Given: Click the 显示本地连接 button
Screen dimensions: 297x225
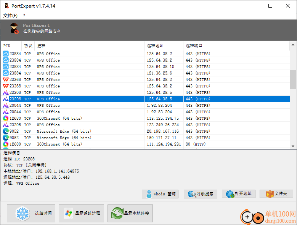Looking at the screenshot, I should [x=130, y=213].
